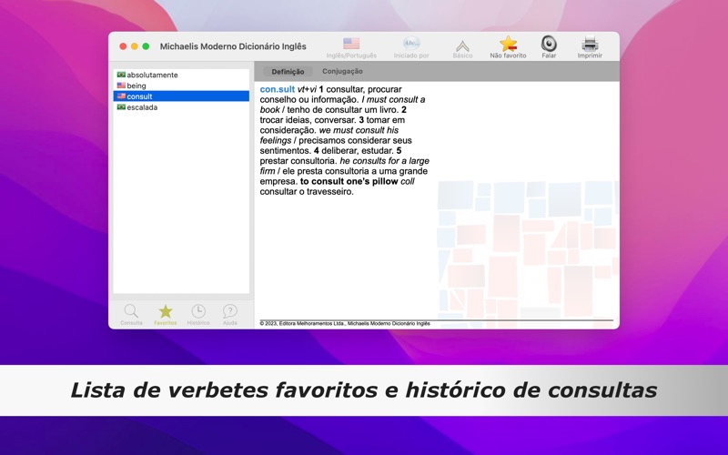The width and height of the screenshot is (728, 455).
Task: Toggle the Não favorito star icon
Action: click(x=509, y=44)
